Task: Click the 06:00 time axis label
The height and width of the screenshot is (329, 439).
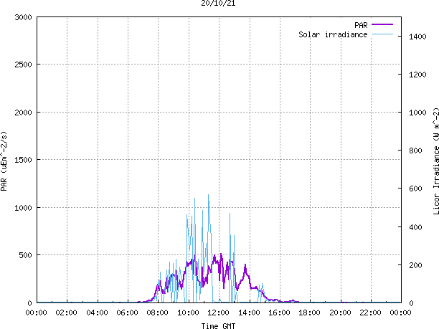Action: point(127,313)
